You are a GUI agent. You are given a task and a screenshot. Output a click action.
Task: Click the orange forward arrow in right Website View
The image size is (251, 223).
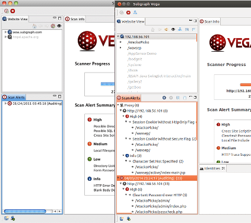pyautogui.click(x=166, y=30)
